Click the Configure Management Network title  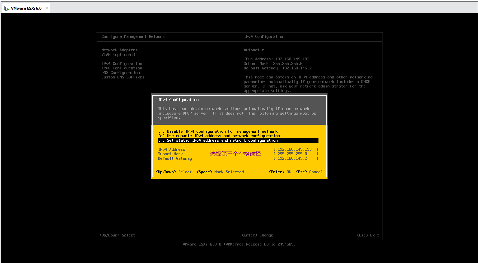pyautogui.click(x=133, y=36)
